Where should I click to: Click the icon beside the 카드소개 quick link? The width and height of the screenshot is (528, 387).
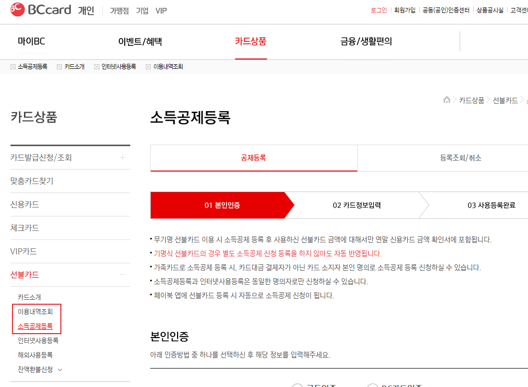tap(59, 66)
